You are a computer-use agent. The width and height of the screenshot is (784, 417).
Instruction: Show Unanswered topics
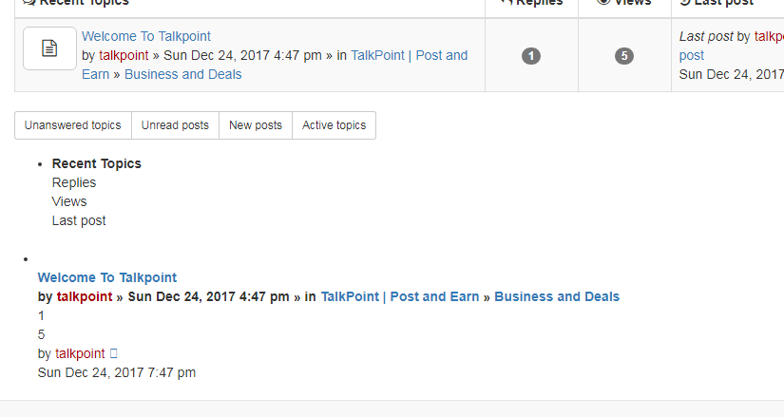(73, 125)
